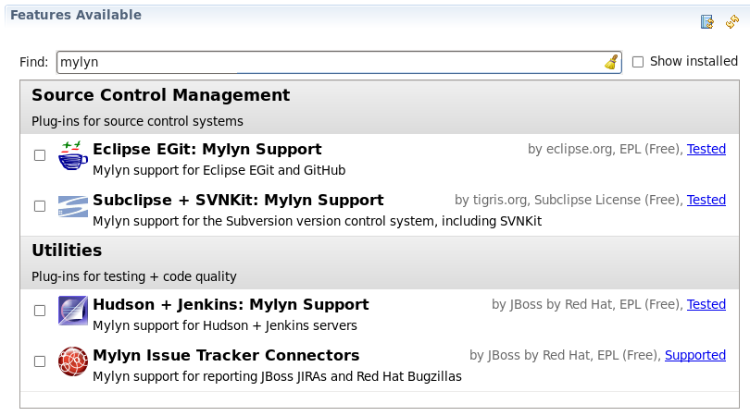Check Mylyn Issue Tracker Connectors box
This screenshot has height=416, width=750.
pos(40,361)
